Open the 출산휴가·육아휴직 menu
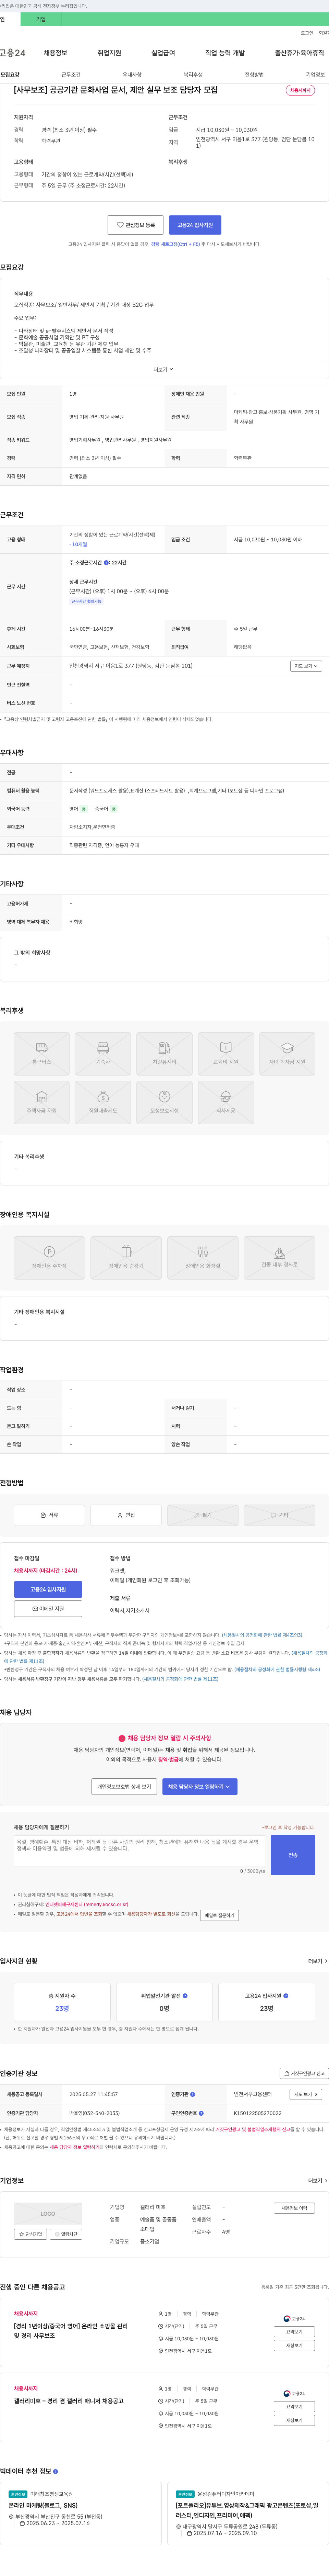 299,53
